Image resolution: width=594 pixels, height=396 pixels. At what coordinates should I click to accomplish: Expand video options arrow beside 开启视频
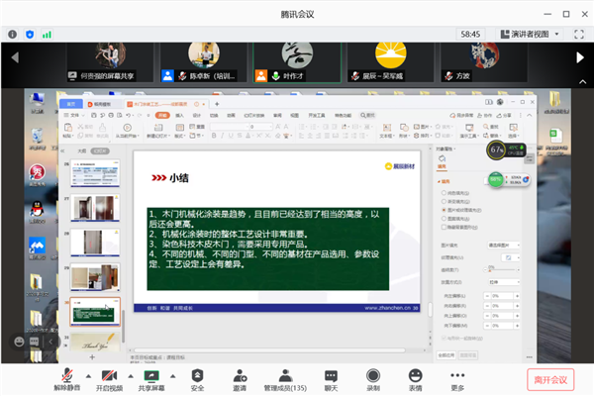[131, 376]
